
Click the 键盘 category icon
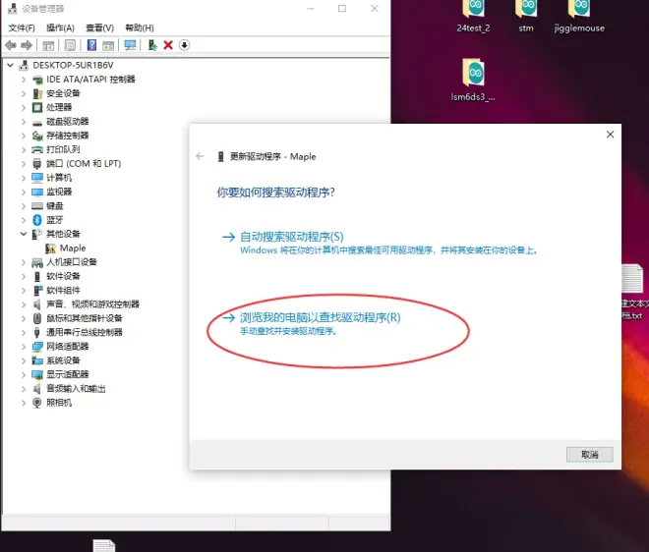(x=37, y=206)
